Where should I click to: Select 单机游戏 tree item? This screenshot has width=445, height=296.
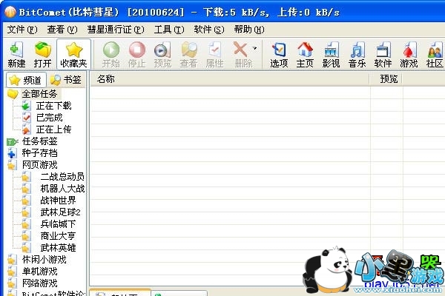point(40,272)
